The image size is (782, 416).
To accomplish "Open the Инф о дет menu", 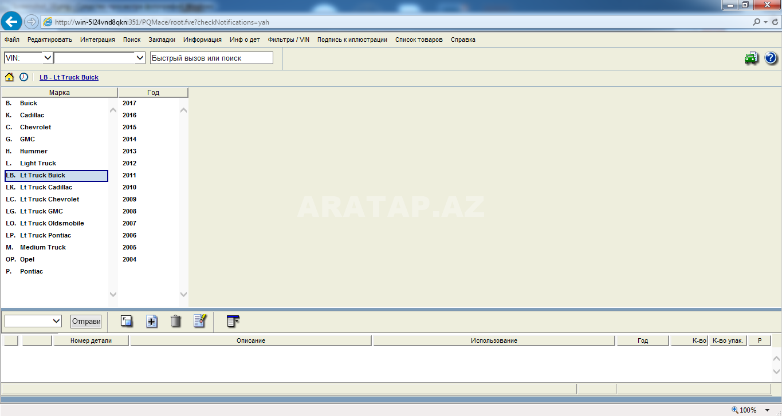I will pos(245,39).
